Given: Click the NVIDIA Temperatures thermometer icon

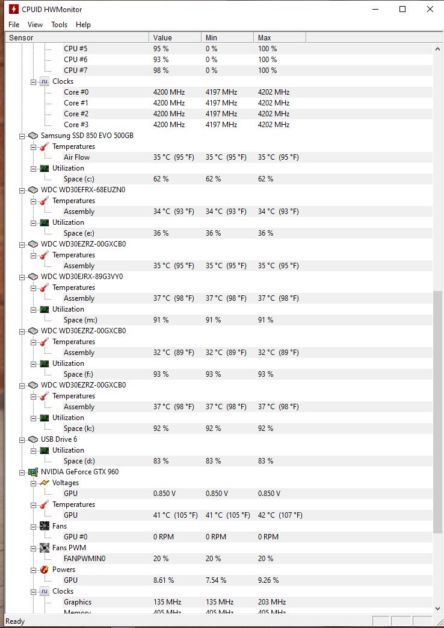Looking at the screenshot, I should click(45, 504).
